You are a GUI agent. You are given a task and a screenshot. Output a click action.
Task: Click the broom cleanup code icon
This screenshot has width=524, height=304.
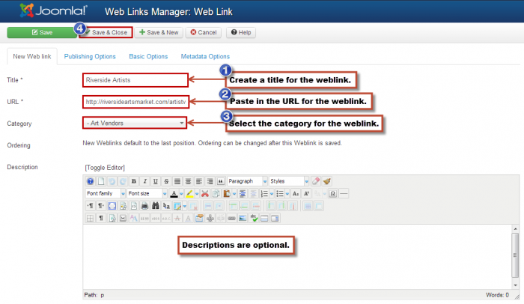[x=327, y=181]
